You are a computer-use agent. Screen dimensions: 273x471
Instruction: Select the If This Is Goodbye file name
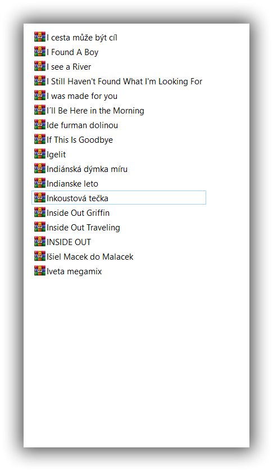[x=80, y=140]
